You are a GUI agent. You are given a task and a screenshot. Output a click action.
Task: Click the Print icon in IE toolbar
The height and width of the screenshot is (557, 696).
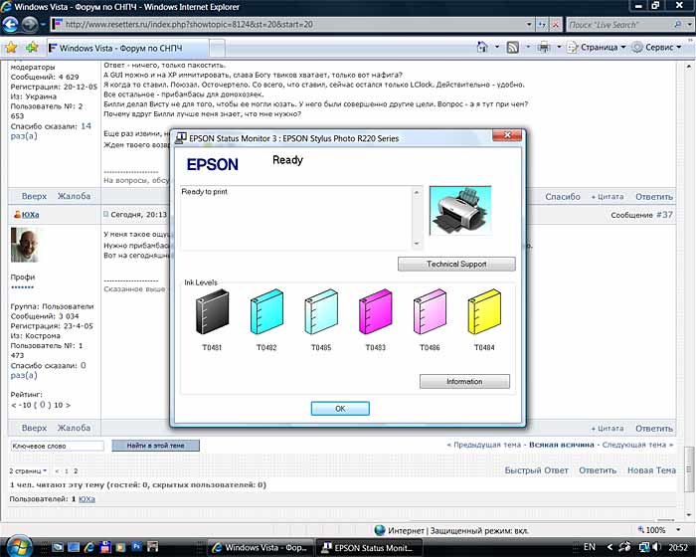tap(544, 47)
